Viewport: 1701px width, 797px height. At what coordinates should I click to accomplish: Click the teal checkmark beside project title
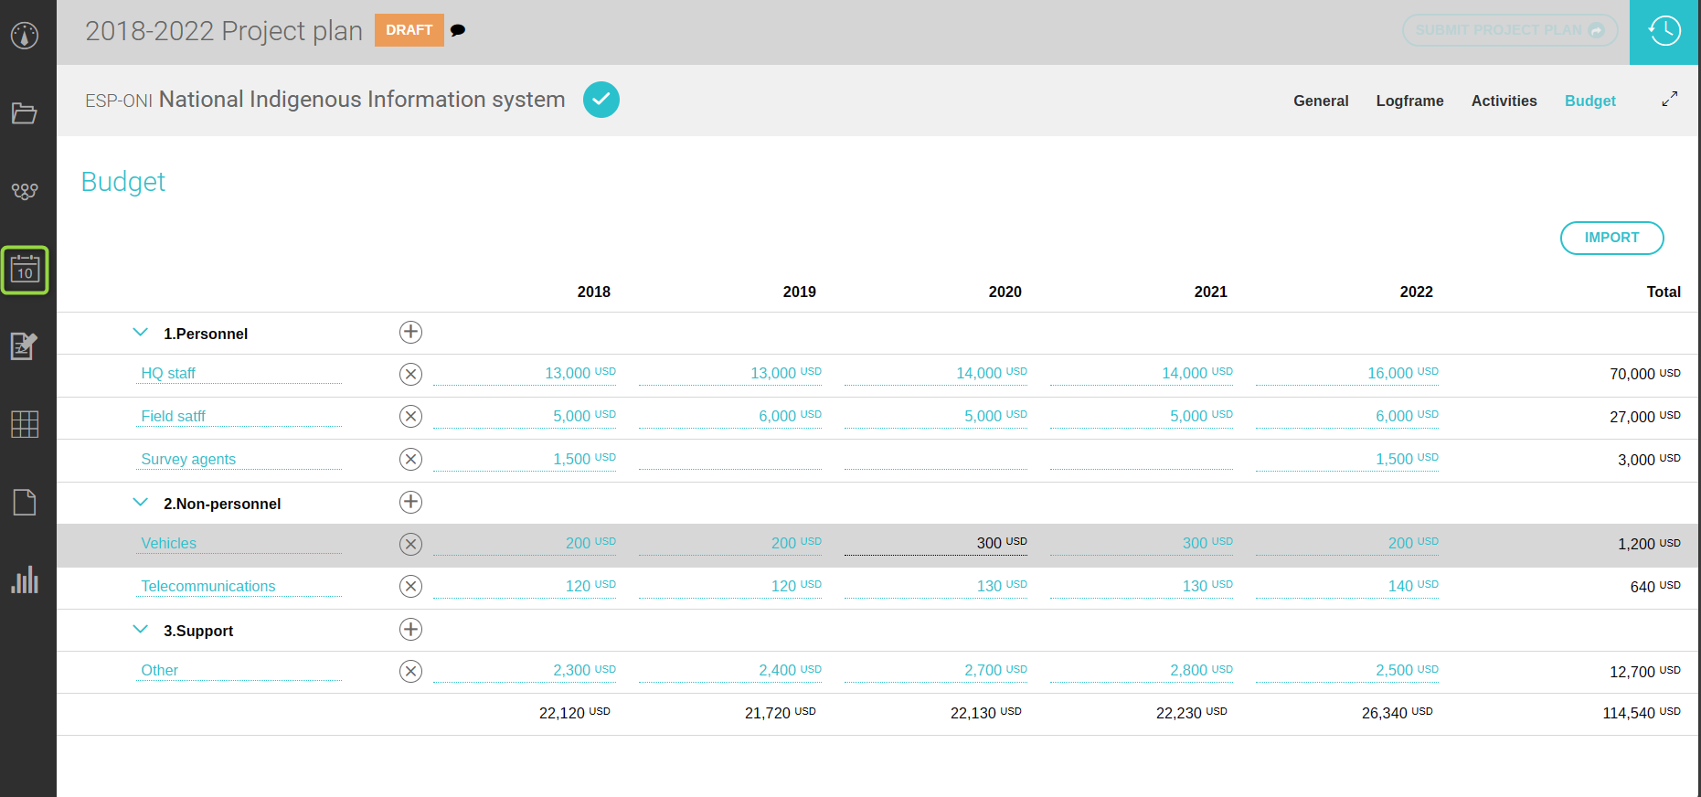point(601,100)
